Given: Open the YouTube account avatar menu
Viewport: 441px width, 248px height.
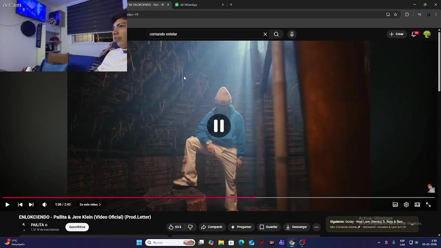Looking at the screenshot, I should pos(427,34).
